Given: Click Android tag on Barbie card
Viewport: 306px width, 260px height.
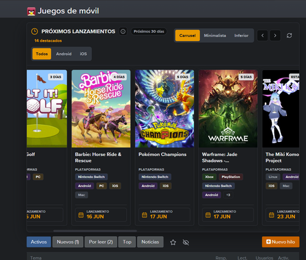Looking at the screenshot, I should (x=84, y=186).
